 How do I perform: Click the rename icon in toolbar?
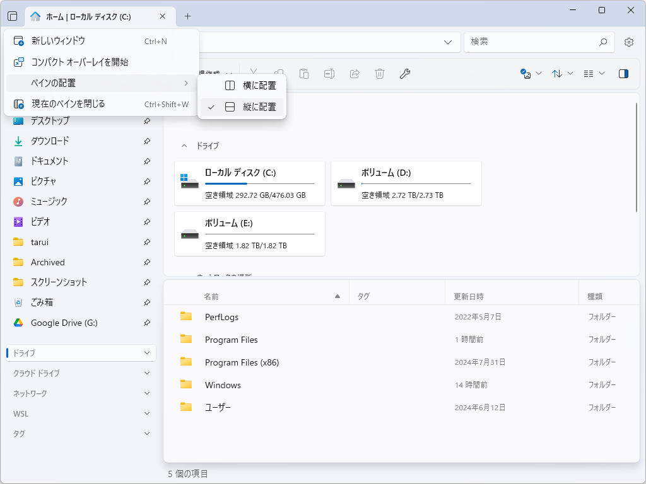coord(329,74)
